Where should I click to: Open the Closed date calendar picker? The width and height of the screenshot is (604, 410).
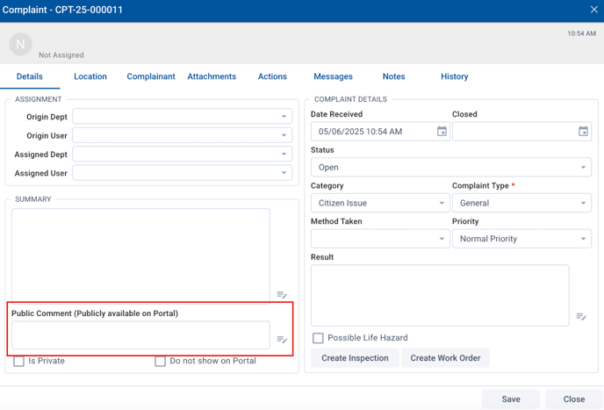click(x=583, y=132)
